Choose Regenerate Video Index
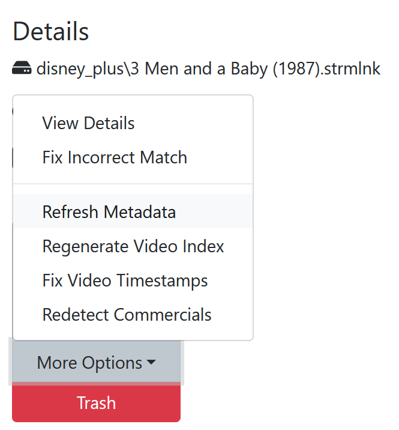 coord(133,246)
